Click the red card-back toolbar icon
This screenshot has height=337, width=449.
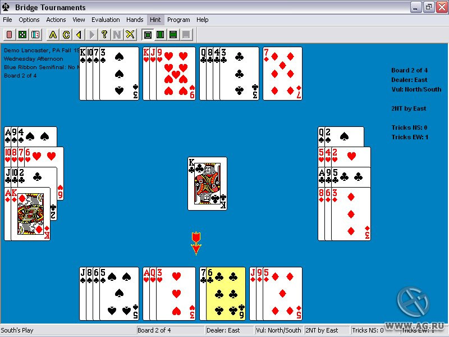[10, 35]
